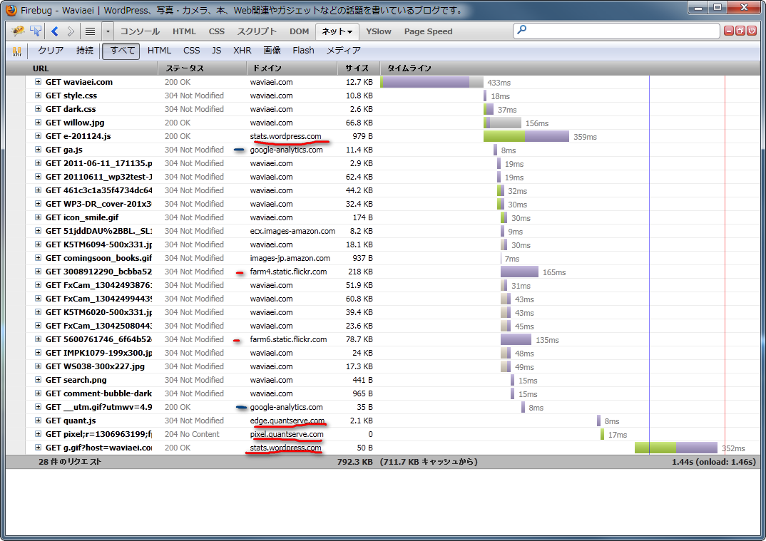This screenshot has height=541, width=766.
Task: Sort by the ステータス column header
Action: click(203, 68)
